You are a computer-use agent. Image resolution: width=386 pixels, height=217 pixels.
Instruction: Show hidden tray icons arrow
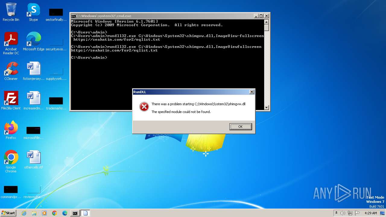[x=337, y=213]
